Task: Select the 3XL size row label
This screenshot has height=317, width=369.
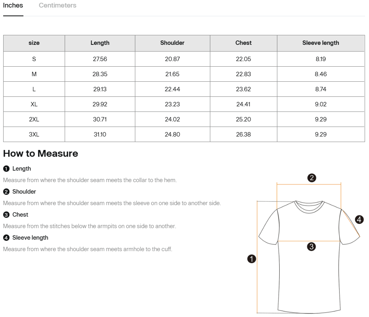Action: pyautogui.click(x=34, y=134)
